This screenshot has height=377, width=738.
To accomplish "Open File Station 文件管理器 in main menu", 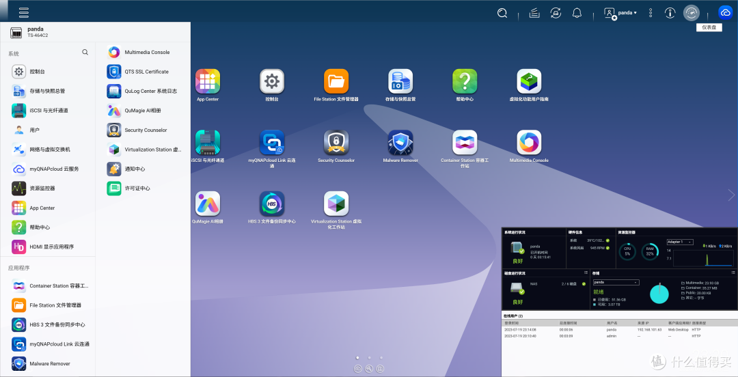I will click(48, 305).
